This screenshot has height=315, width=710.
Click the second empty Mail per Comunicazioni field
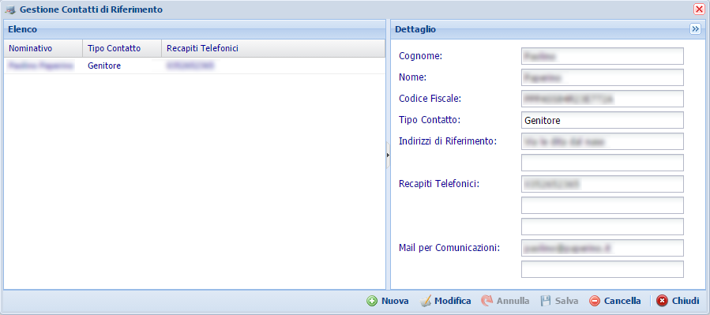[x=603, y=269]
